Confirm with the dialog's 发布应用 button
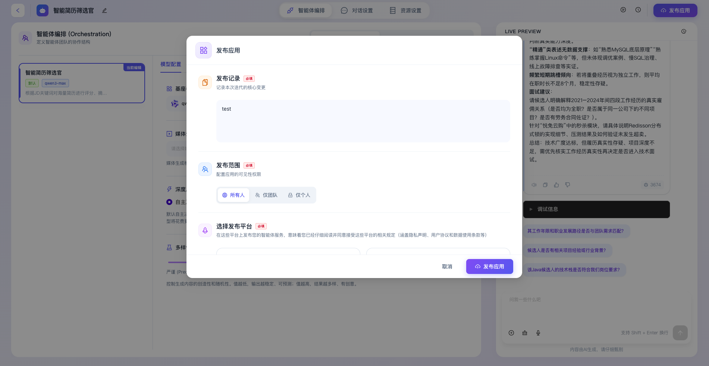This screenshot has height=366, width=709. (489, 266)
